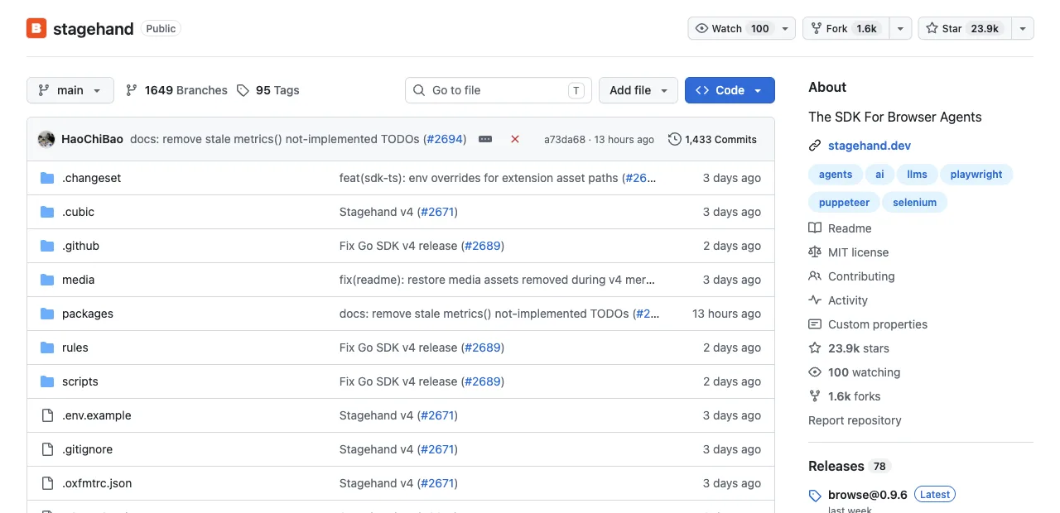Click the packages folder icon
The width and height of the screenshot is (1060, 513).
pos(47,314)
